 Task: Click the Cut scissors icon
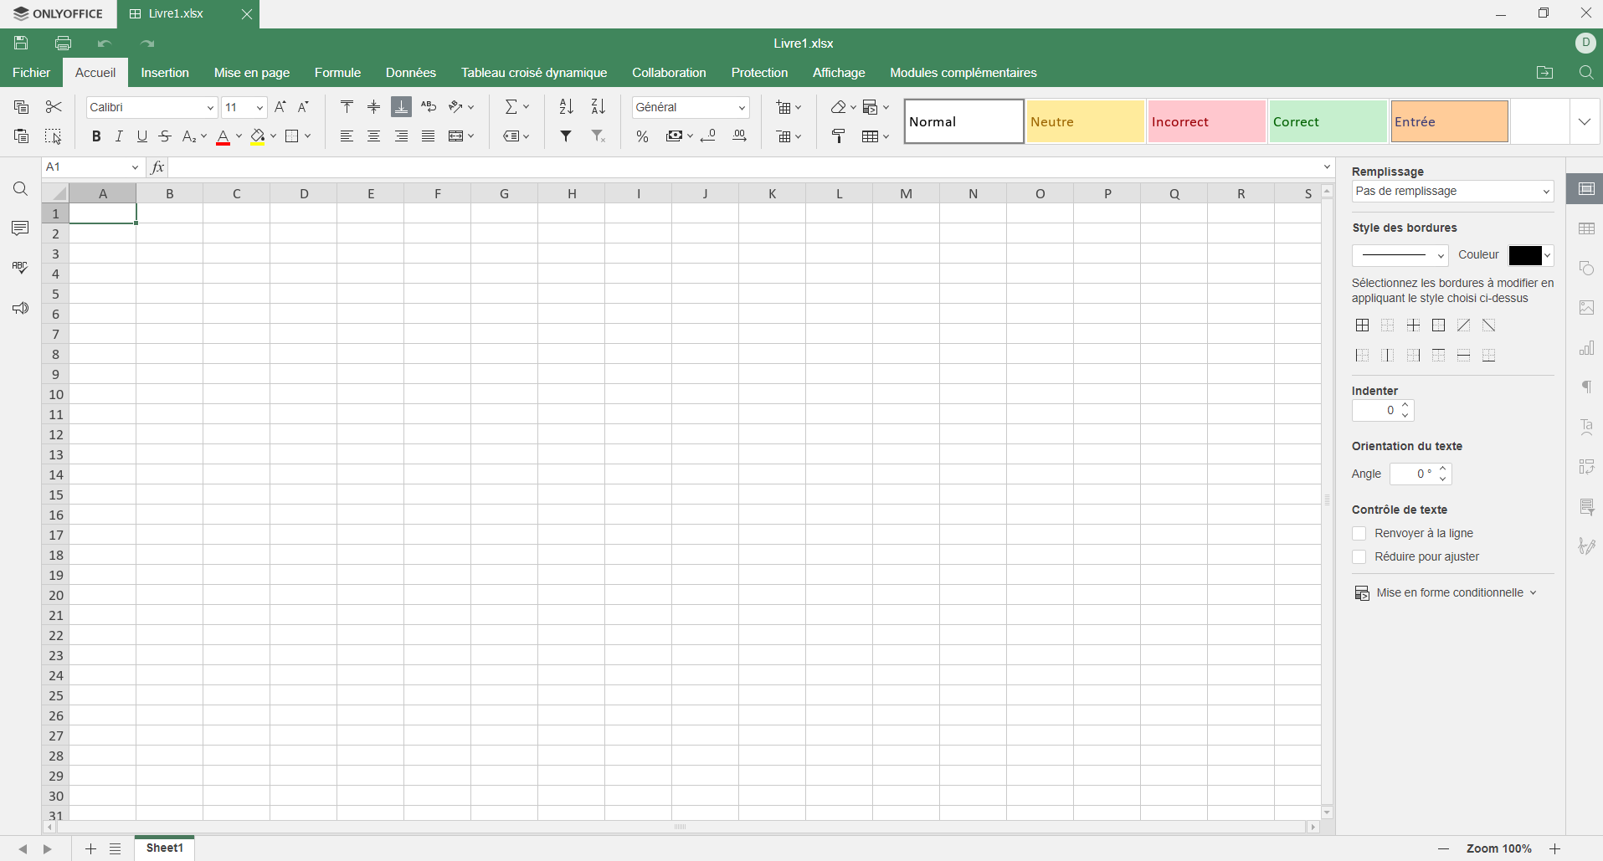(x=54, y=107)
